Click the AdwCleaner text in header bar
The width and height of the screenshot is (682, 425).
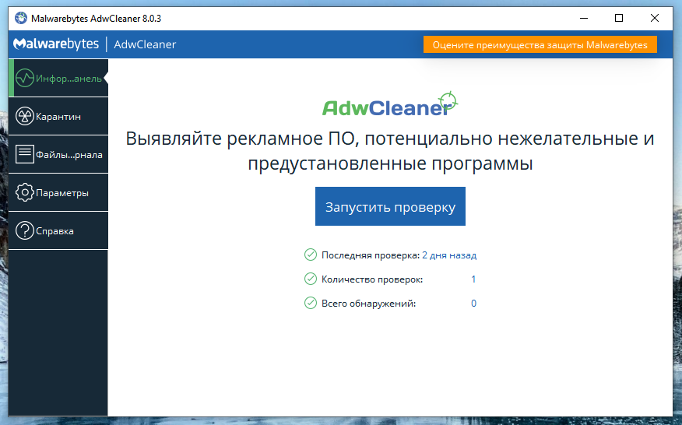(x=145, y=44)
